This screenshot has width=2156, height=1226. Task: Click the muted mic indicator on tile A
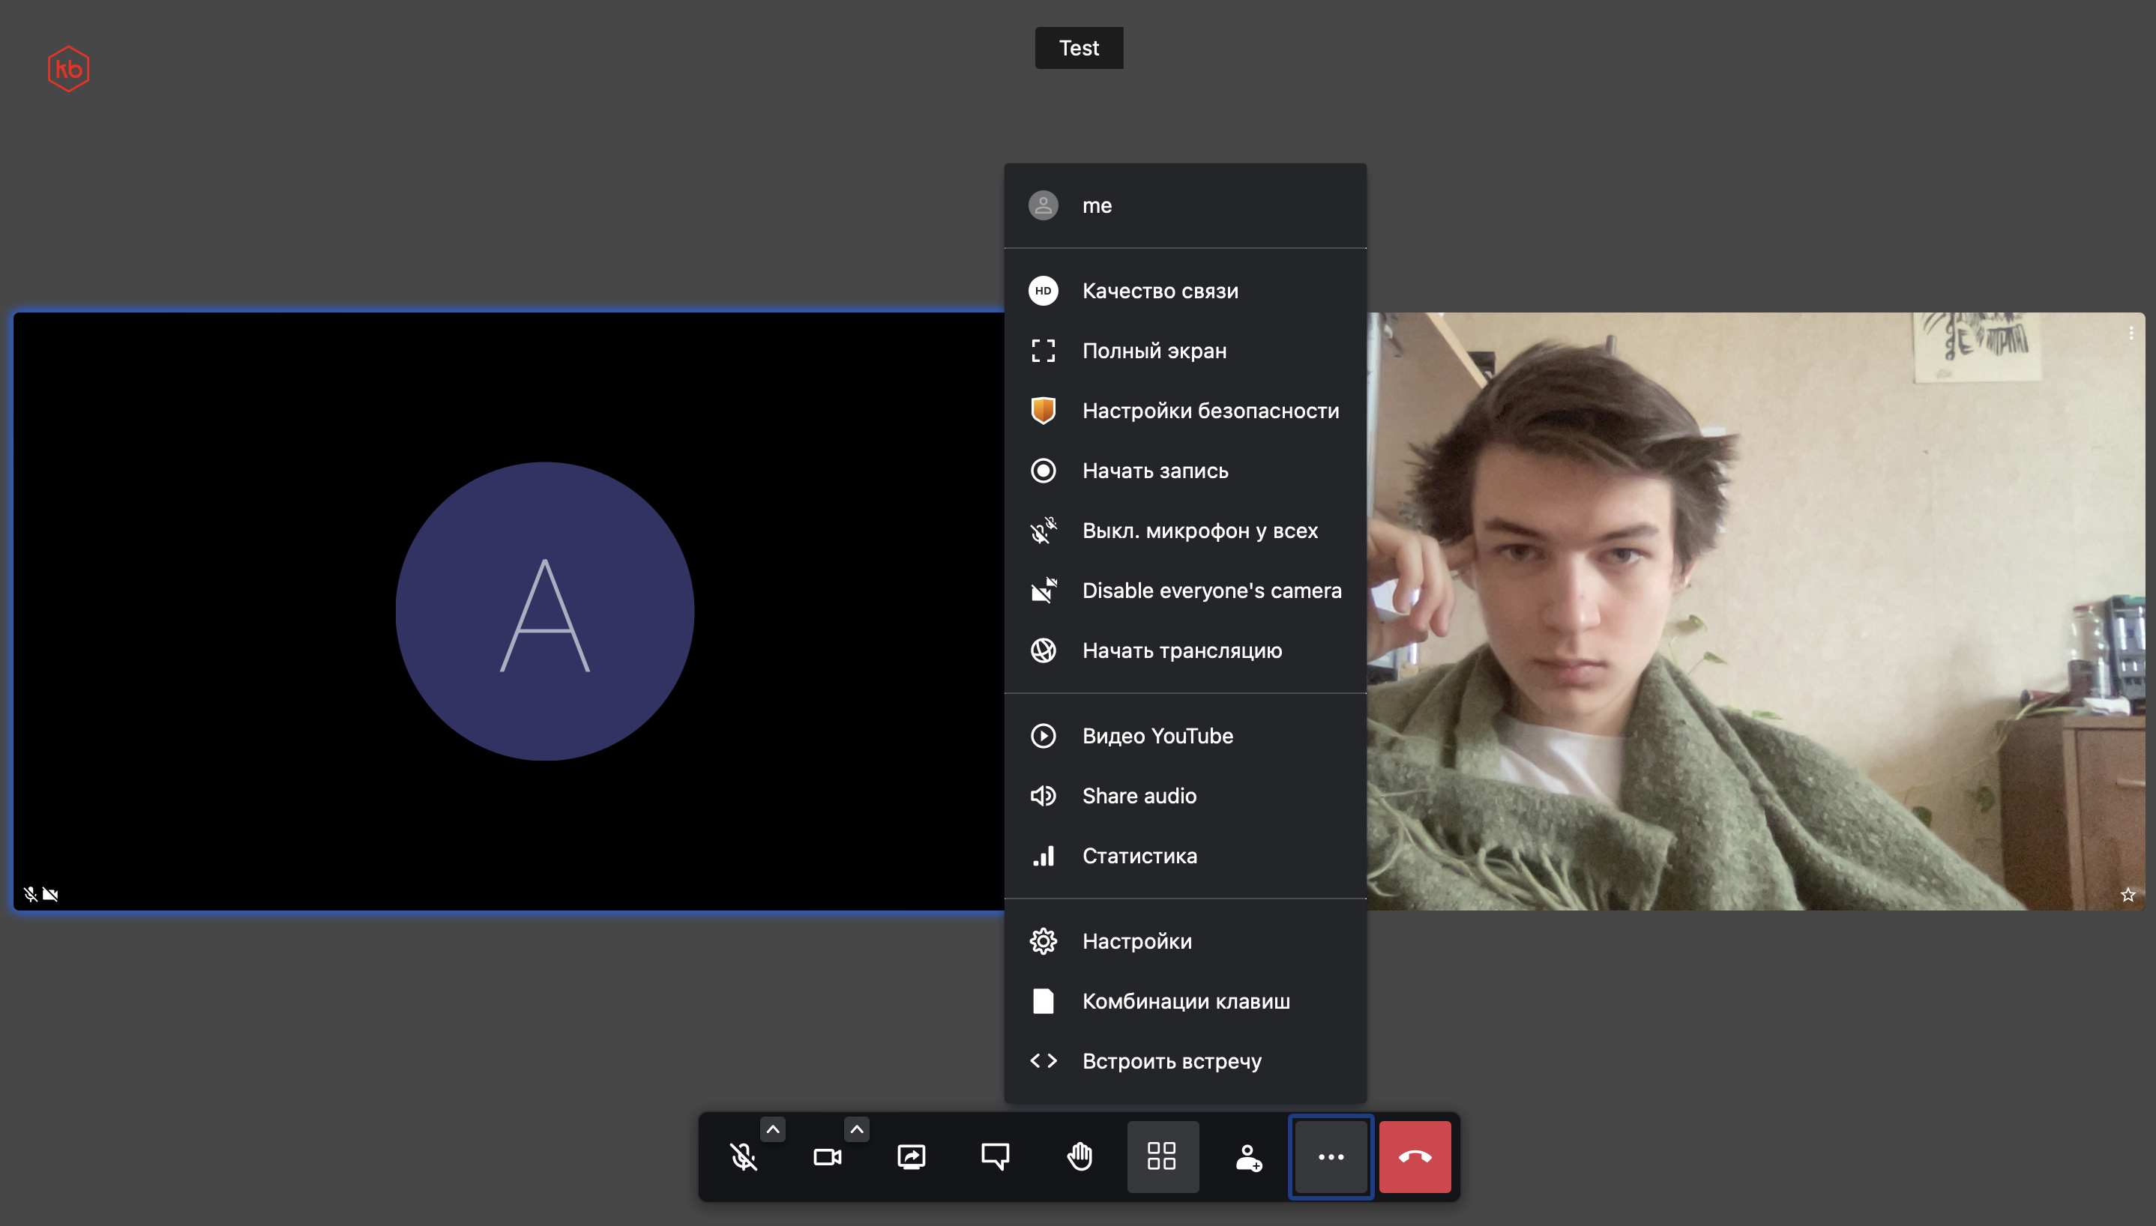pos(30,894)
